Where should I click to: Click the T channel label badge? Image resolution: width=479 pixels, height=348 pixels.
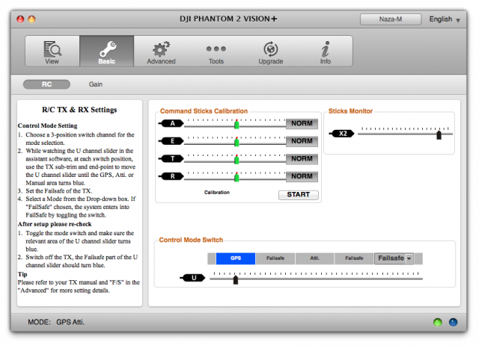pos(171,159)
